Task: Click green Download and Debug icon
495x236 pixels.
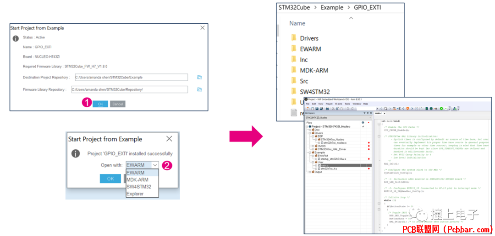Action: click(441, 109)
